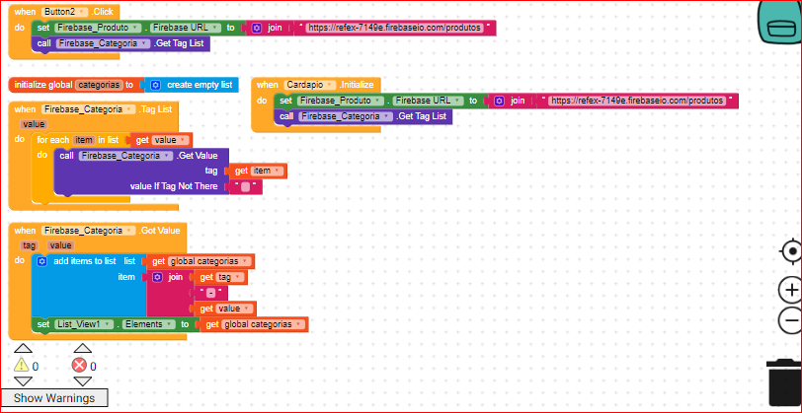Open the Cardapio component dropdown
Screen dimensions: 802x413
coord(310,85)
